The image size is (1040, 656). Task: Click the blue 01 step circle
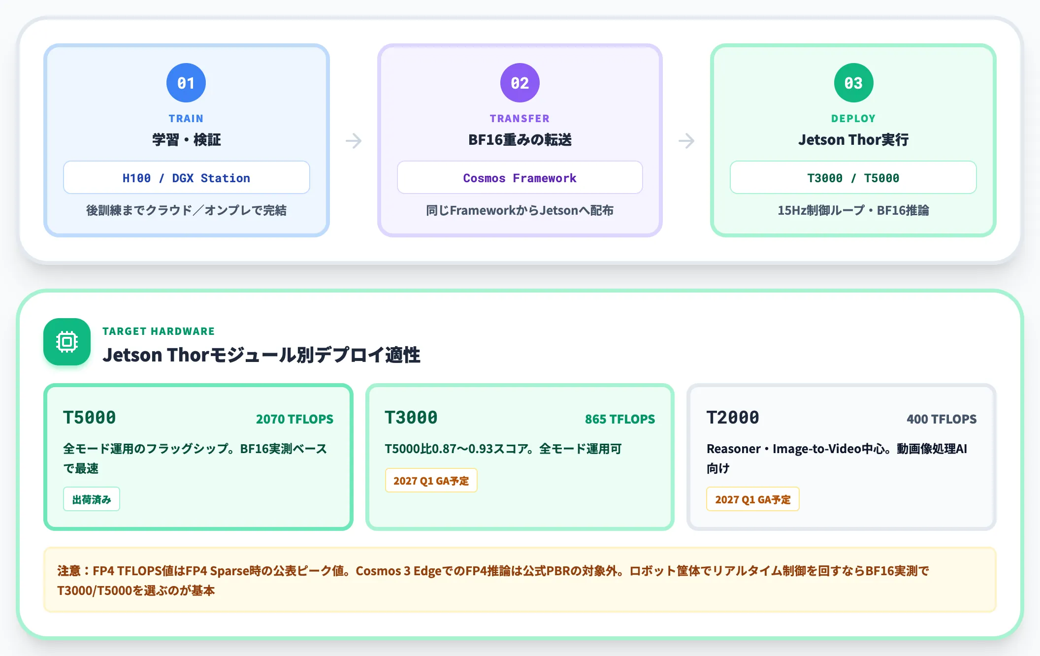(186, 83)
